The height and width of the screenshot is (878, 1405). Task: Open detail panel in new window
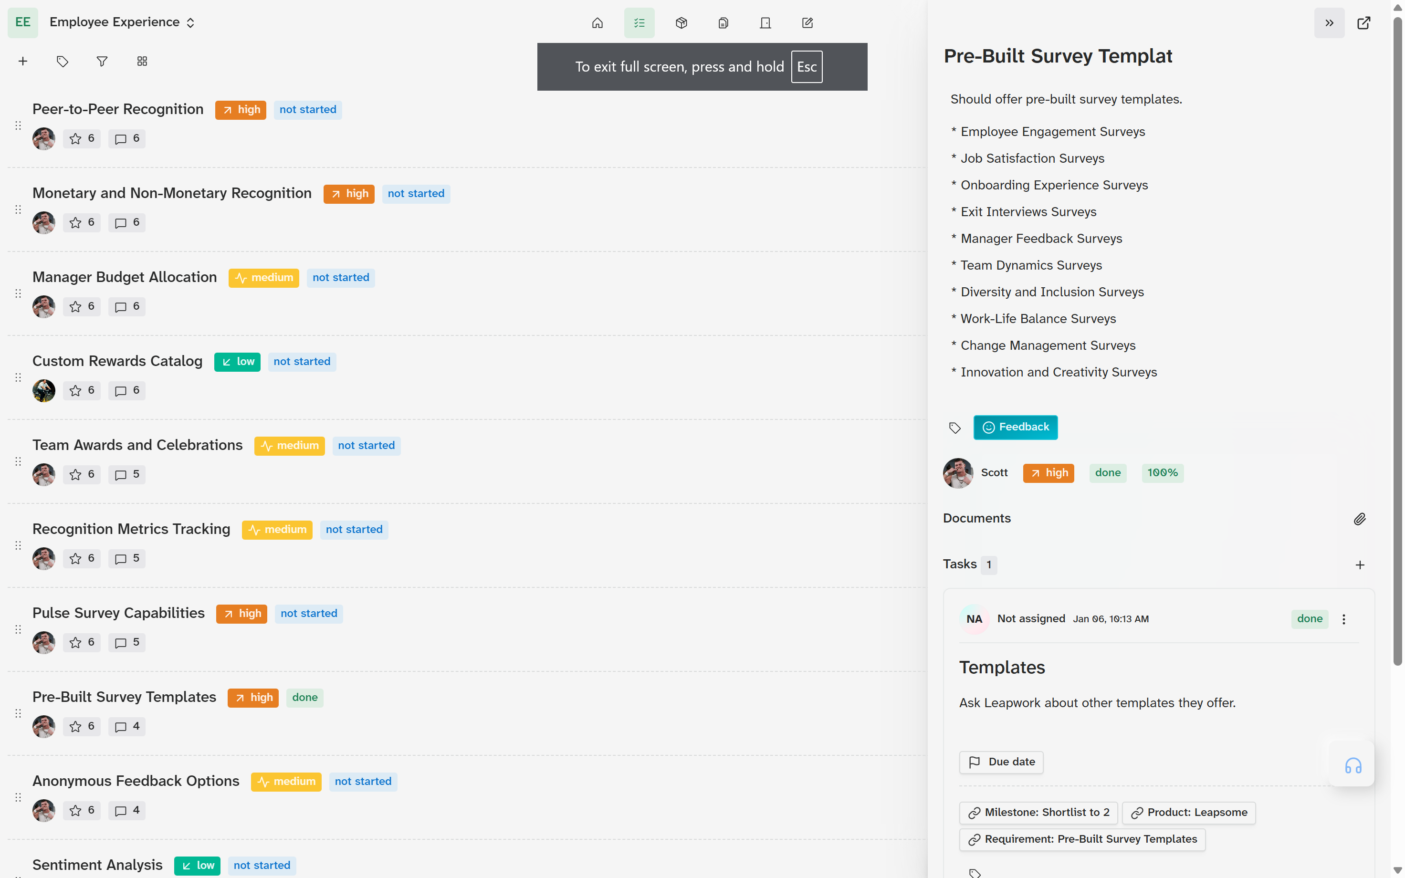[1363, 22]
